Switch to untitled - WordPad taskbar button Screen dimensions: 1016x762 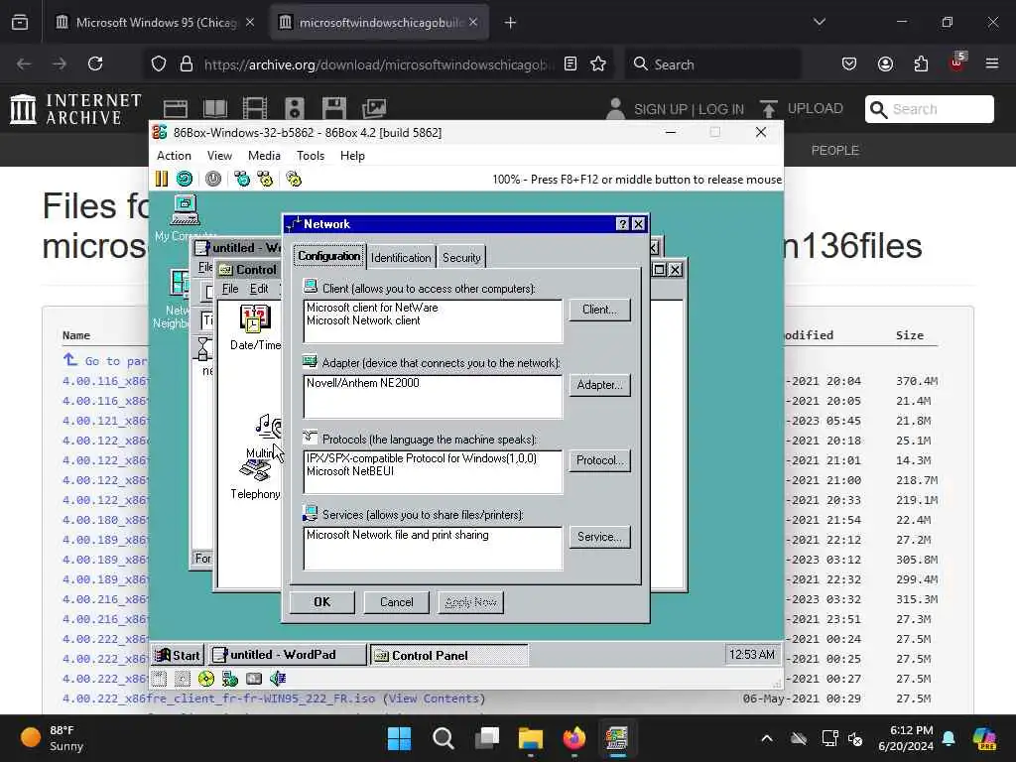(x=287, y=655)
